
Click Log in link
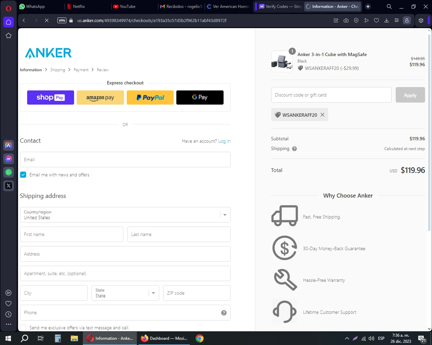coord(224,141)
